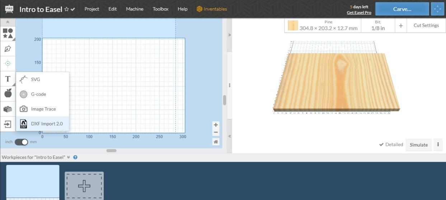Image resolution: width=446 pixels, height=200 pixels.
Task: Select the first workpiece thumbnail
Action: [33, 182]
